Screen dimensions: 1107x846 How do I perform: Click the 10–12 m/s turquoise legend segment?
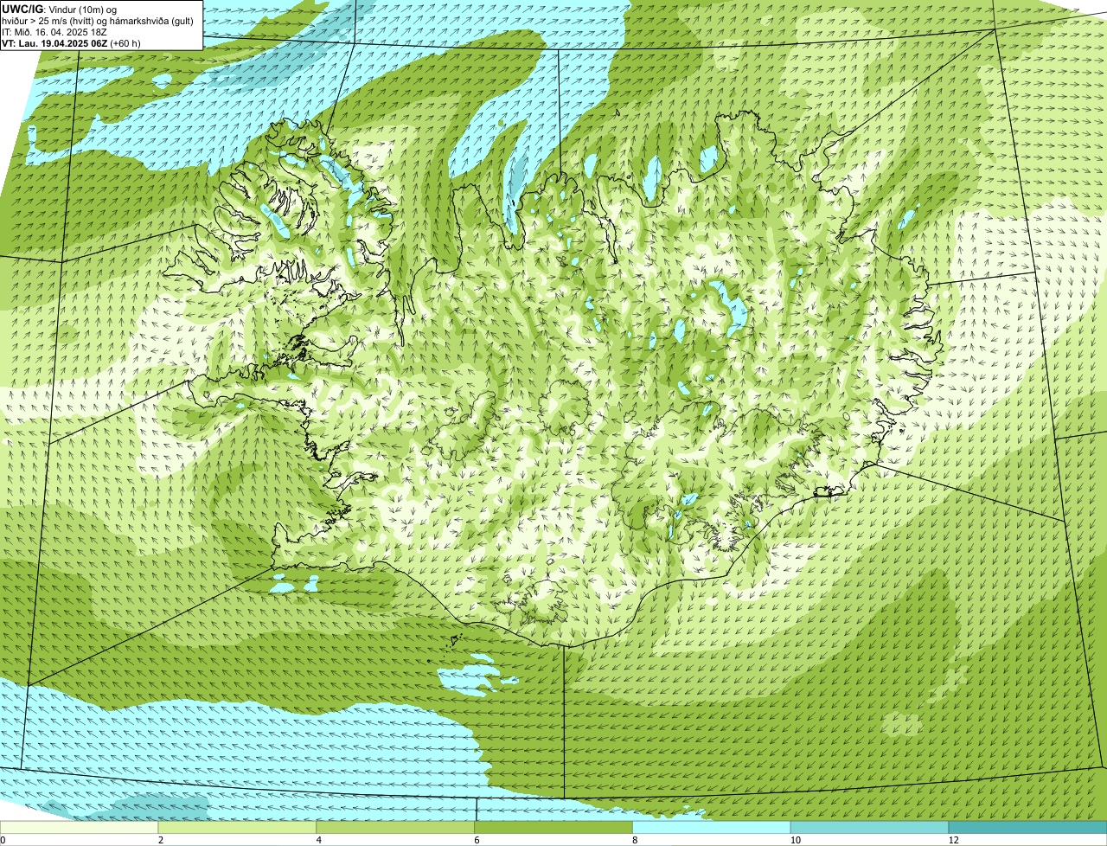870,827
